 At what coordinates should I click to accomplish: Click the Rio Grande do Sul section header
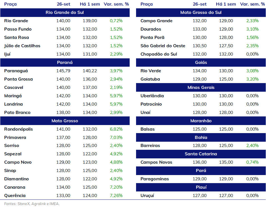(65, 13)
